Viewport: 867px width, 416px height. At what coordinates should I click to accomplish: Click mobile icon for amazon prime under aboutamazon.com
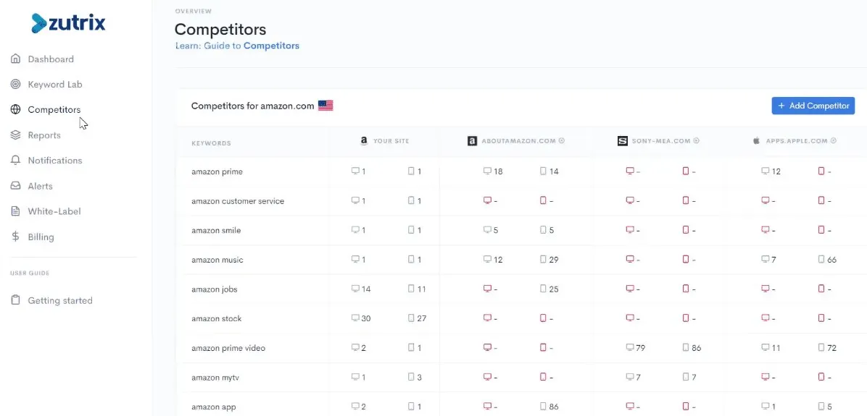point(543,171)
